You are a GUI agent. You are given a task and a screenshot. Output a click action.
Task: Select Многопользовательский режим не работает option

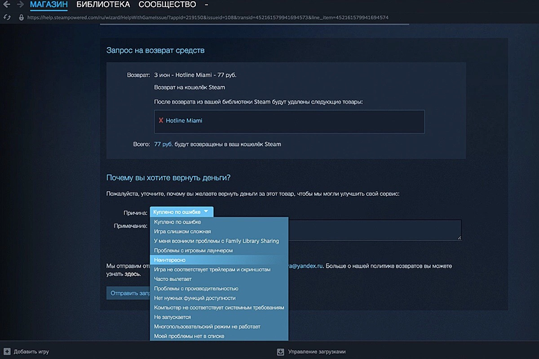[x=219, y=327]
